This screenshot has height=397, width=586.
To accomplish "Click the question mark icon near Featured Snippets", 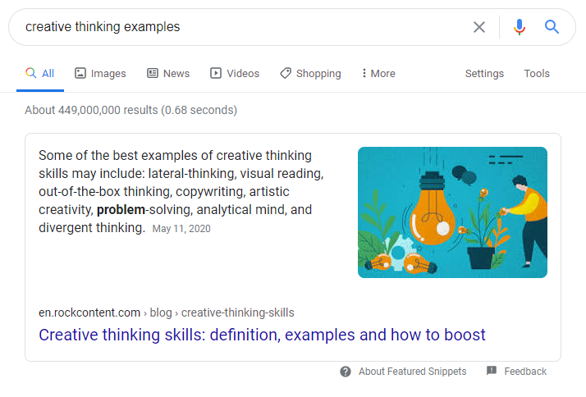I will tap(346, 372).
